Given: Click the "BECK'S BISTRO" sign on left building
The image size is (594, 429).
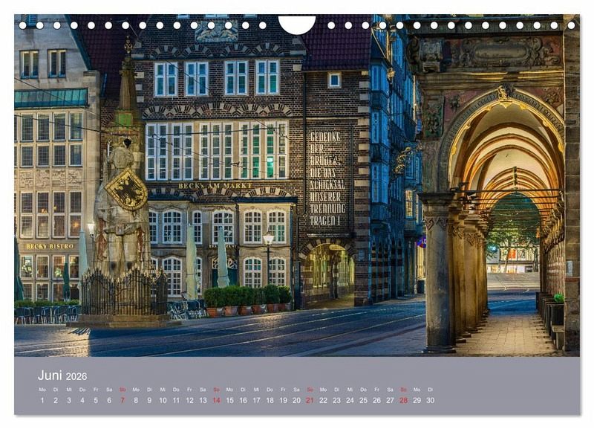Looking at the screenshot, I should pyautogui.click(x=50, y=246).
